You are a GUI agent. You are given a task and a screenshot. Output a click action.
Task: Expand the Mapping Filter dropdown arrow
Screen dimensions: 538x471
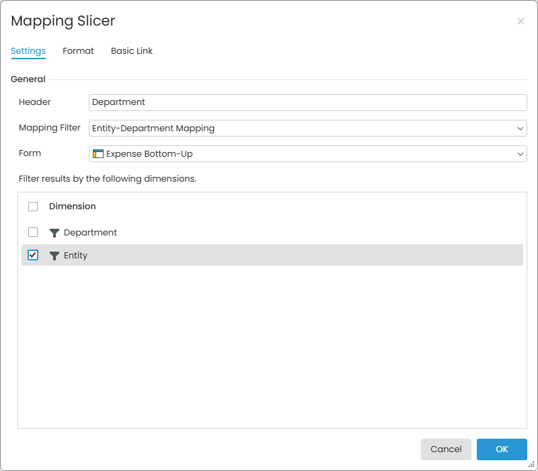521,129
